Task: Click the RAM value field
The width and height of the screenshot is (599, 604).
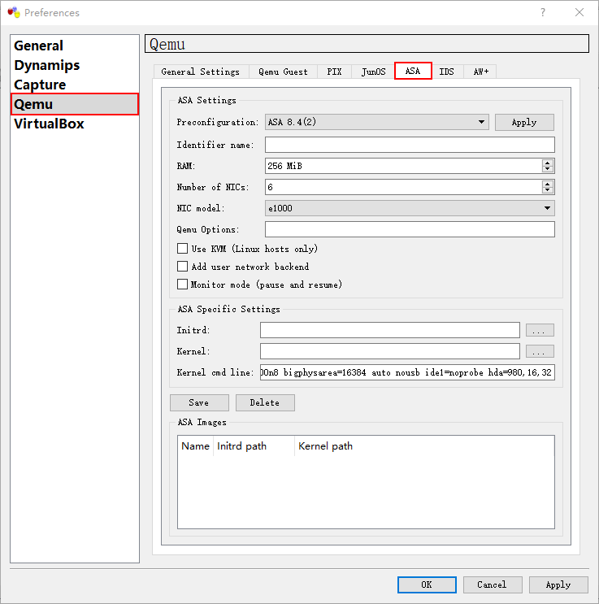Action: coord(403,166)
